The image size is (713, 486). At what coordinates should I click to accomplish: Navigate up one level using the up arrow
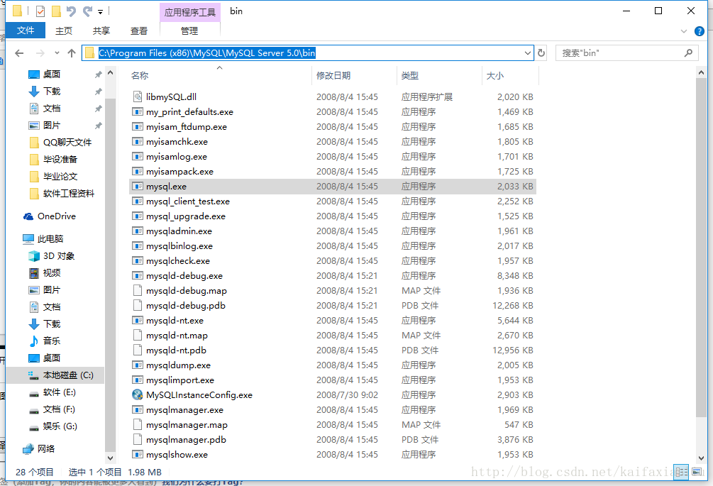point(71,52)
